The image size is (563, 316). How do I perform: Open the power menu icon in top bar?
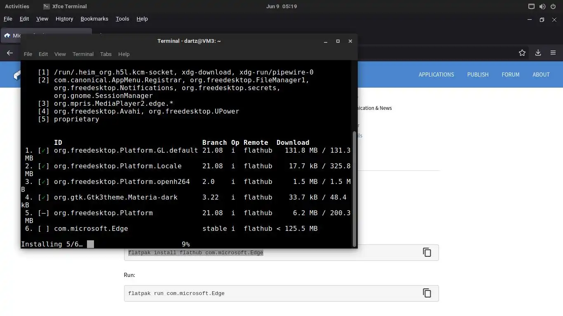coord(553,7)
